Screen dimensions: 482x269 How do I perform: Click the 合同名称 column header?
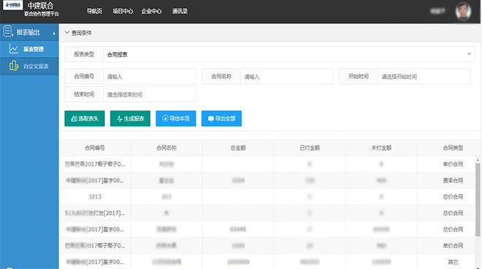coord(167,148)
